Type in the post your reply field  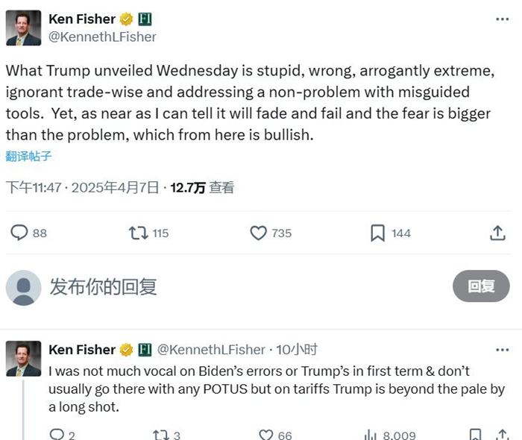224,286
